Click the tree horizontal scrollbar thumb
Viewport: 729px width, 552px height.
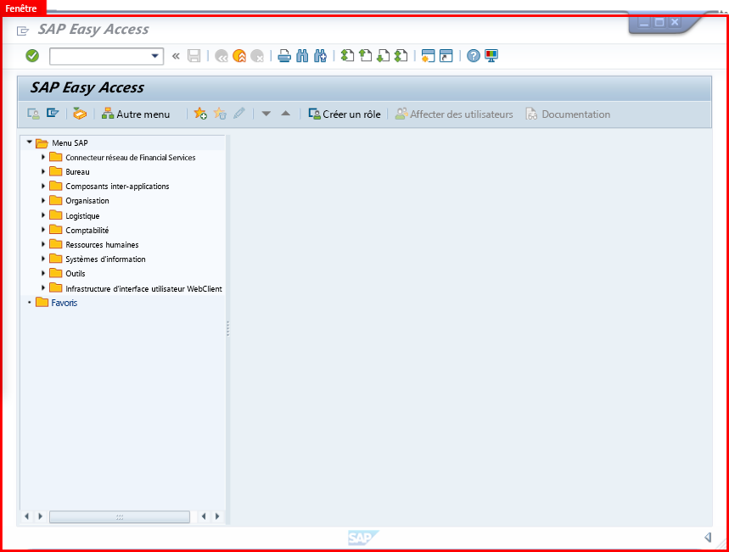tap(120, 516)
